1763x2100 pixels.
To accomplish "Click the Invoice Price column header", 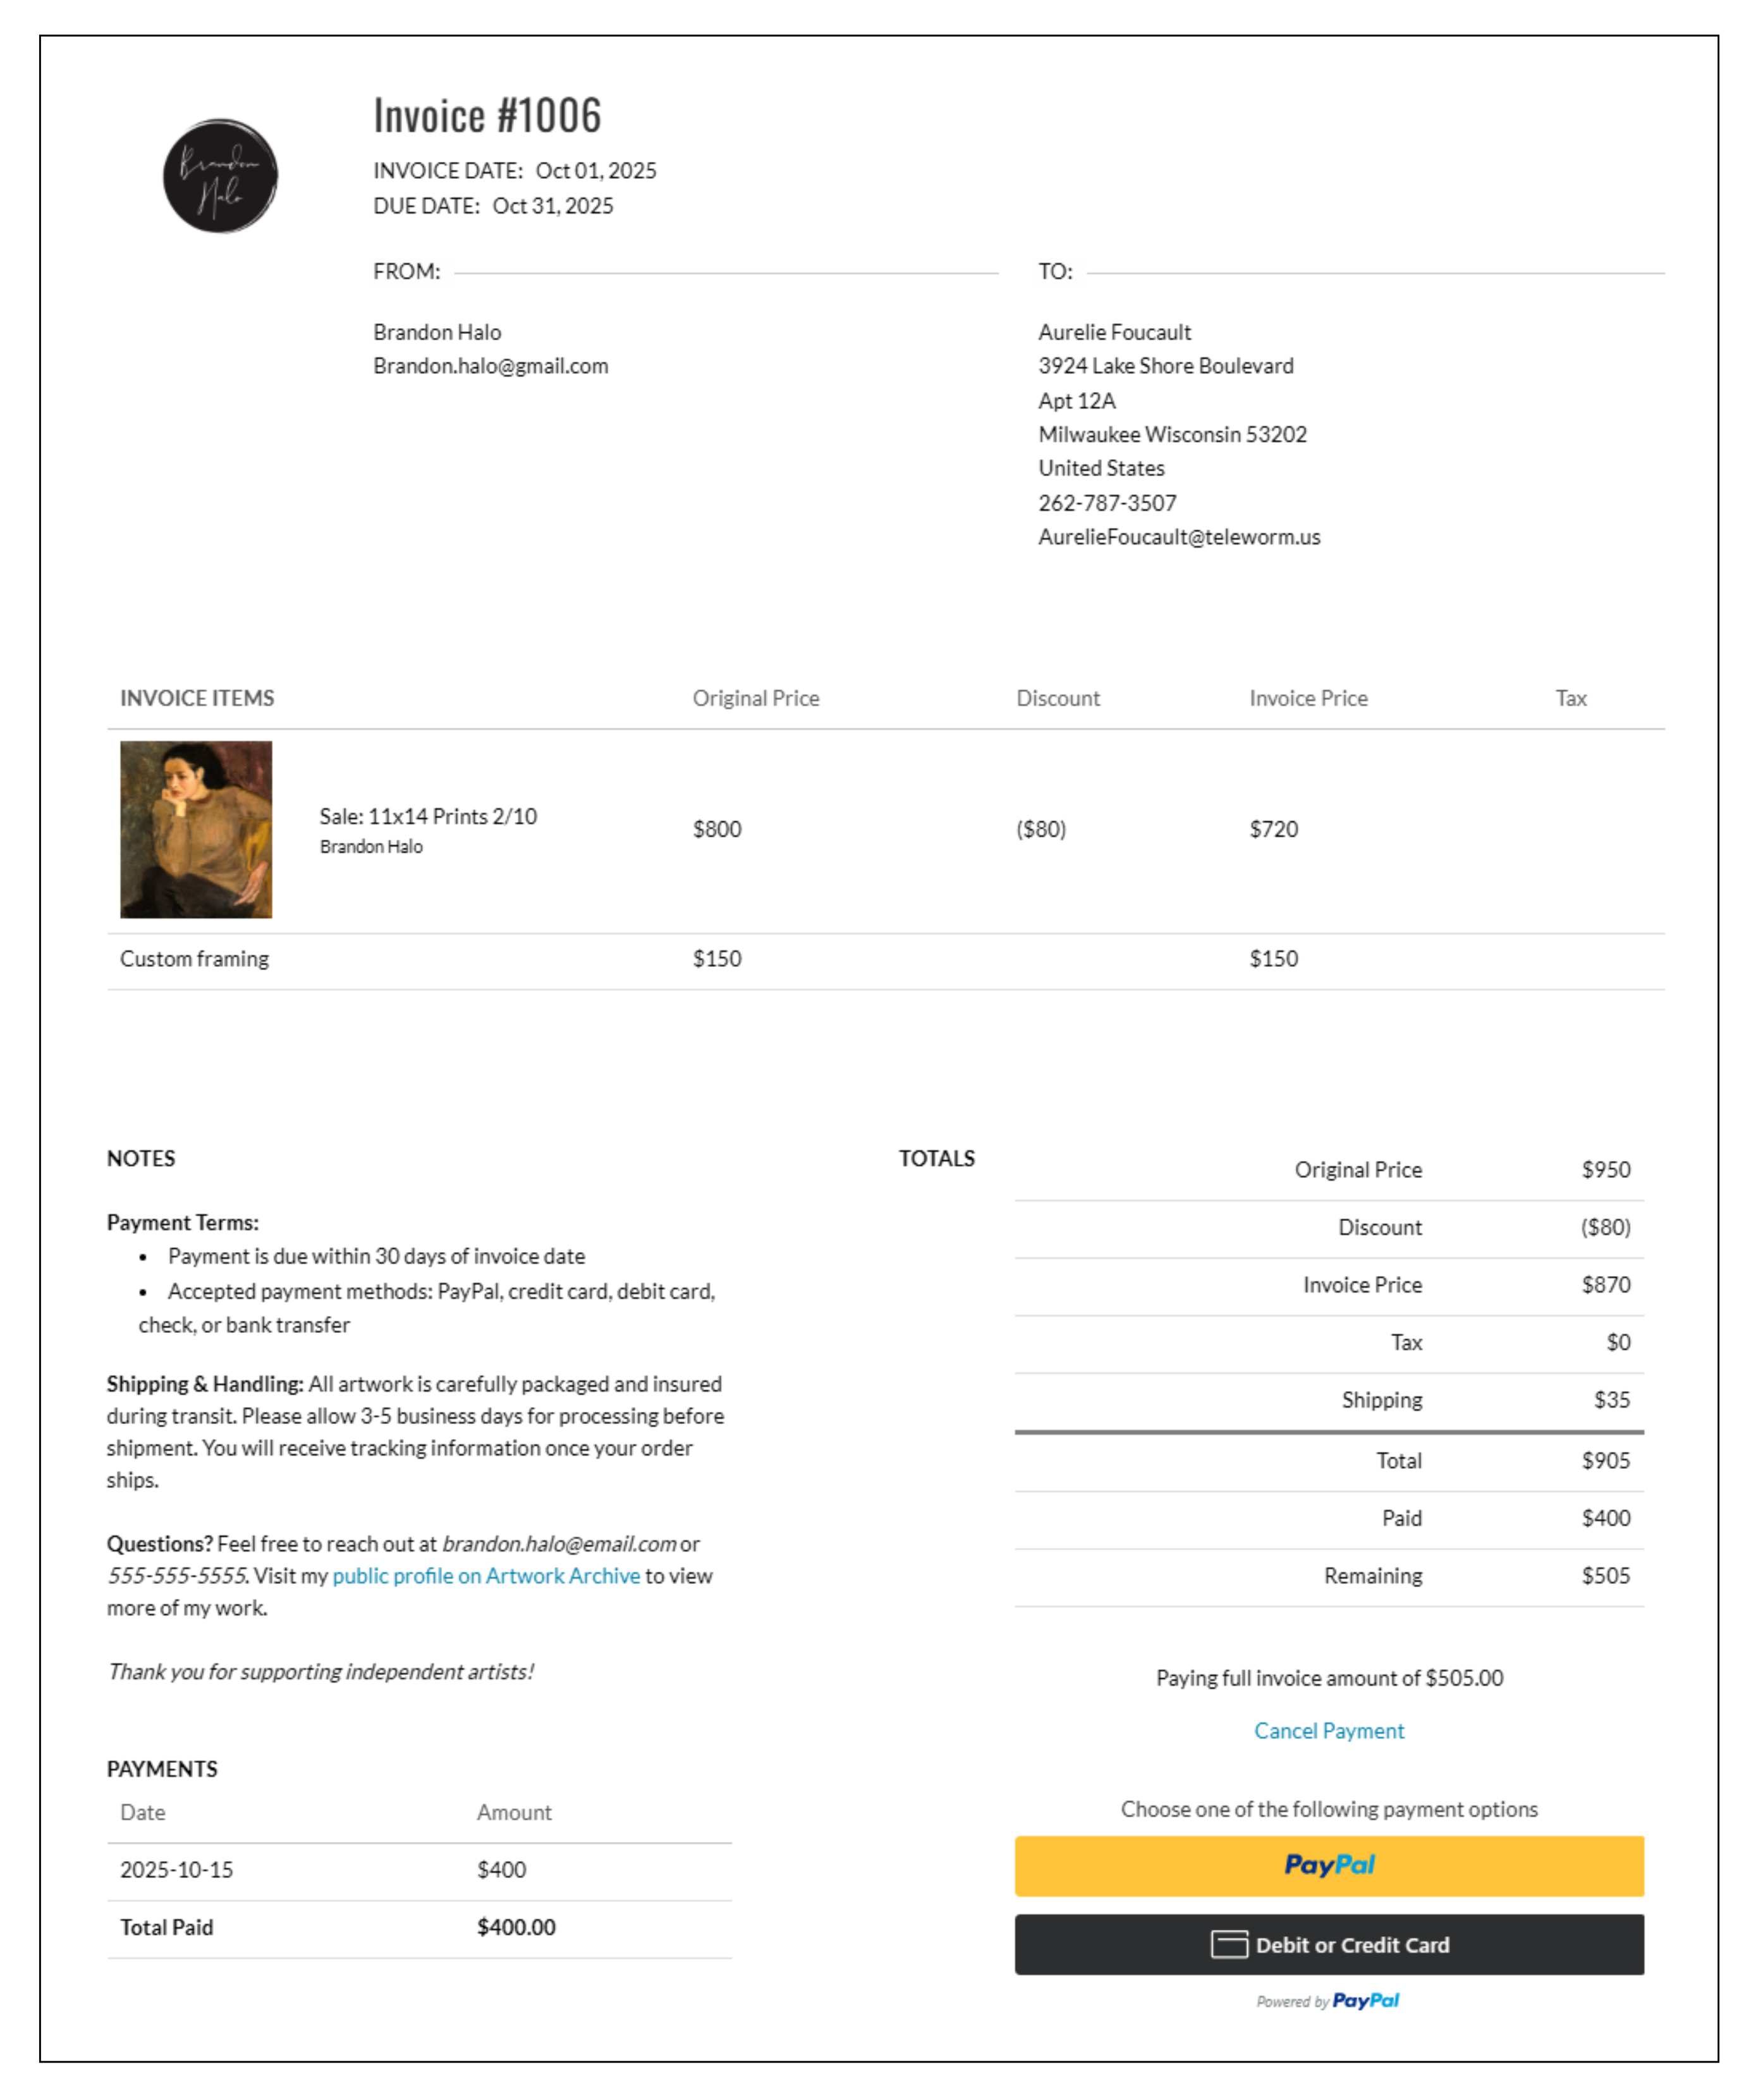I will click(1309, 698).
